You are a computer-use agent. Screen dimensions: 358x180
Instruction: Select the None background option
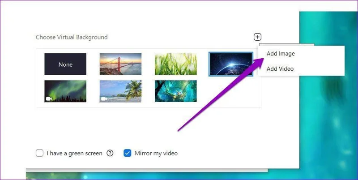coord(65,64)
